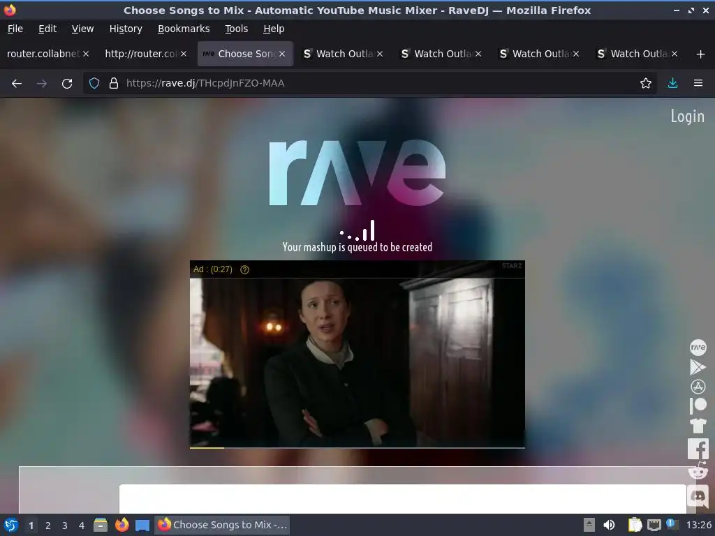Open the Reddit icon link
The image size is (715, 536).
[x=698, y=471]
